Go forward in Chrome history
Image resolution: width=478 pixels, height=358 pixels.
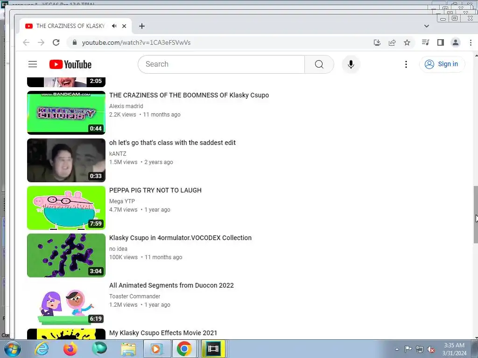click(x=41, y=42)
